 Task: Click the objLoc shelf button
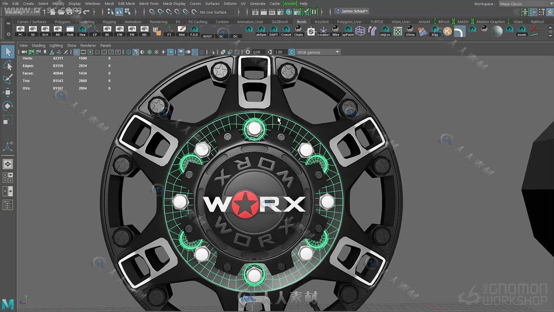(385, 31)
